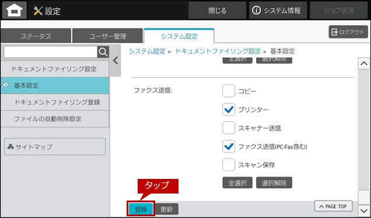Check the スキャン保存 checkbox

(229, 165)
